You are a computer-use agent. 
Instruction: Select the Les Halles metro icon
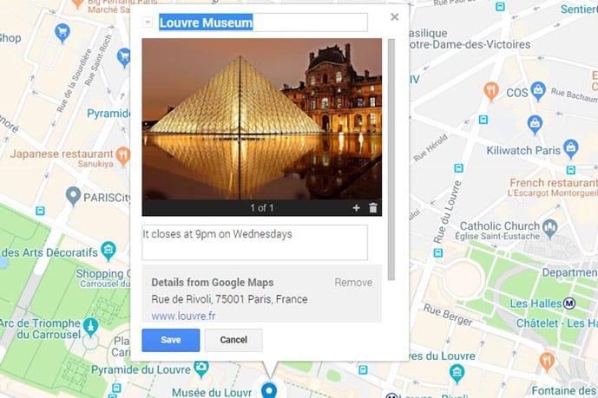point(569,303)
